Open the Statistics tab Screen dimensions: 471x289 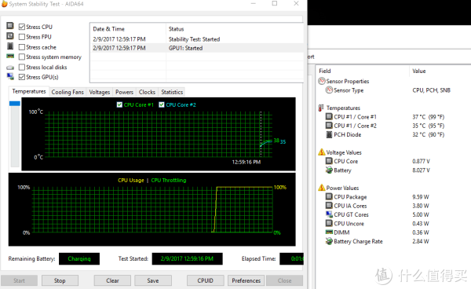pos(172,92)
